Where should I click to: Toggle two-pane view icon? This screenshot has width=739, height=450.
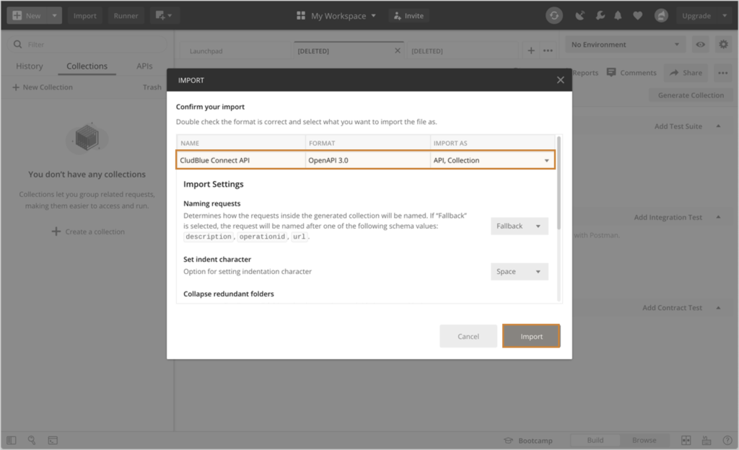click(x=686, y=440)
